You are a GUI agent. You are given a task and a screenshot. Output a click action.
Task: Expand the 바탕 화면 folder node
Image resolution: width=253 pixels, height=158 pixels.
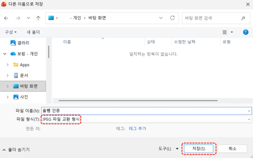[x=8, y=86]
